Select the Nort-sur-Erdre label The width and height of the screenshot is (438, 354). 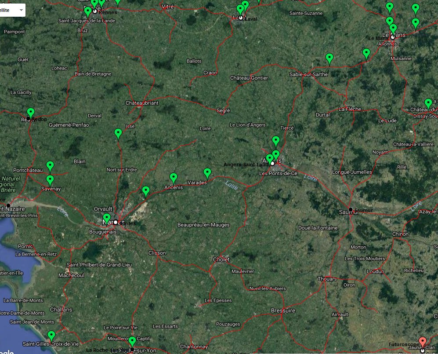(122, 170)
